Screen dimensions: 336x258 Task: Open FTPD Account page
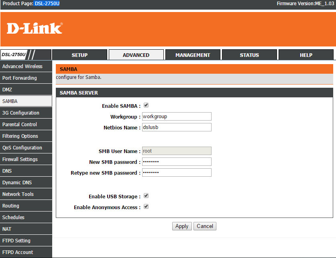tap(26, 252)
